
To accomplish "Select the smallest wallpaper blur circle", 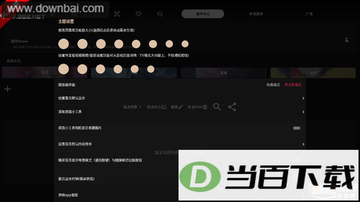I will click(x=151, y=69).
